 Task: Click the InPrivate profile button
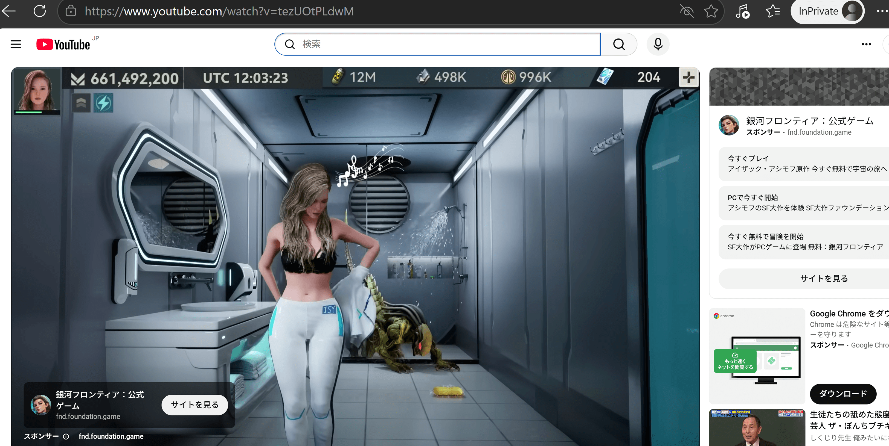(827, 11)
